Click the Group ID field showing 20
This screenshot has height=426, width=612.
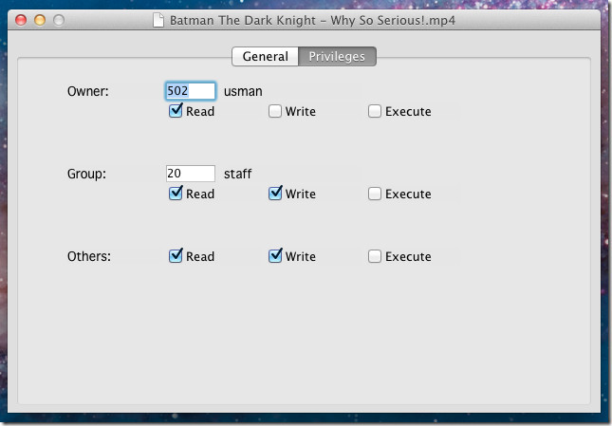pyautogui.click(x=191, y=174)
